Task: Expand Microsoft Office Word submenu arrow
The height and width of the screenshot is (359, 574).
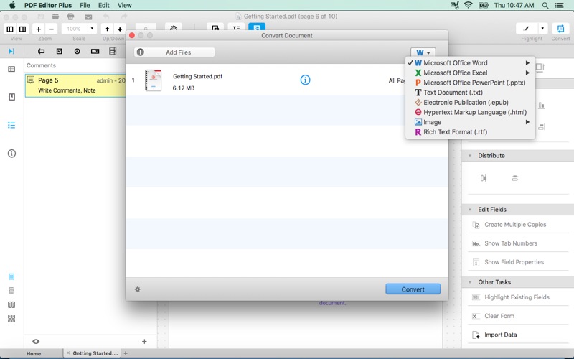Action: (527, 63)
